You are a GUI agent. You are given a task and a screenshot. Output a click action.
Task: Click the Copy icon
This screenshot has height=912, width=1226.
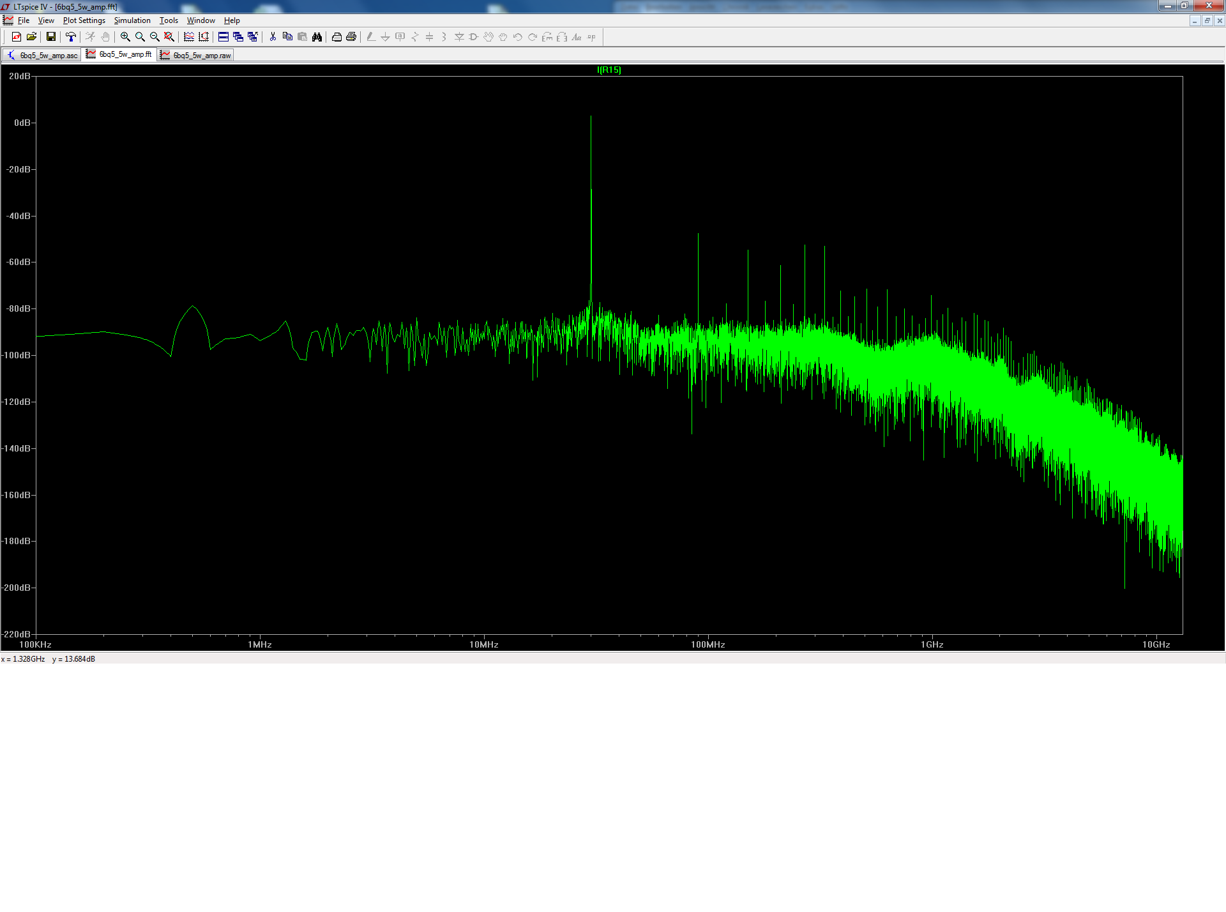click(287, 37)
